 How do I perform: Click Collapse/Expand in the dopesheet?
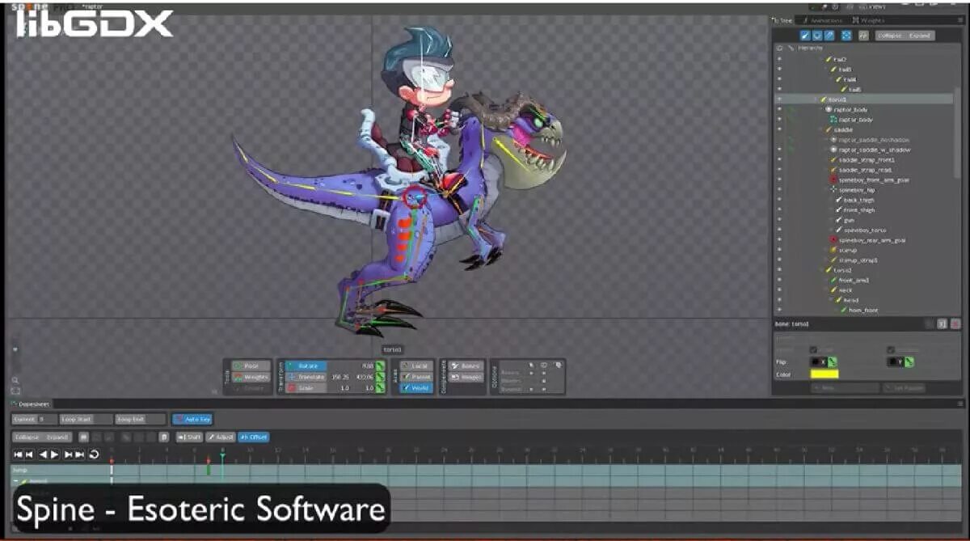(x=42, y=437)
